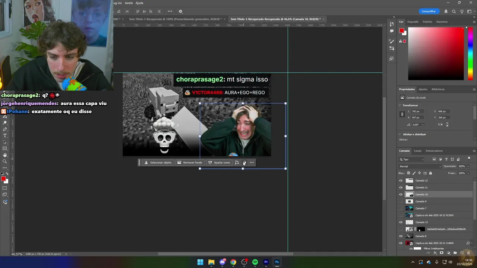
Task: Select the Rectangle shape tool
Action: click(x=5, y=149)
